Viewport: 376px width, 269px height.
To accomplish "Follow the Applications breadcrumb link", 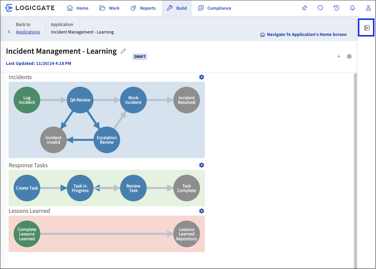I will [x=28, y=32].
